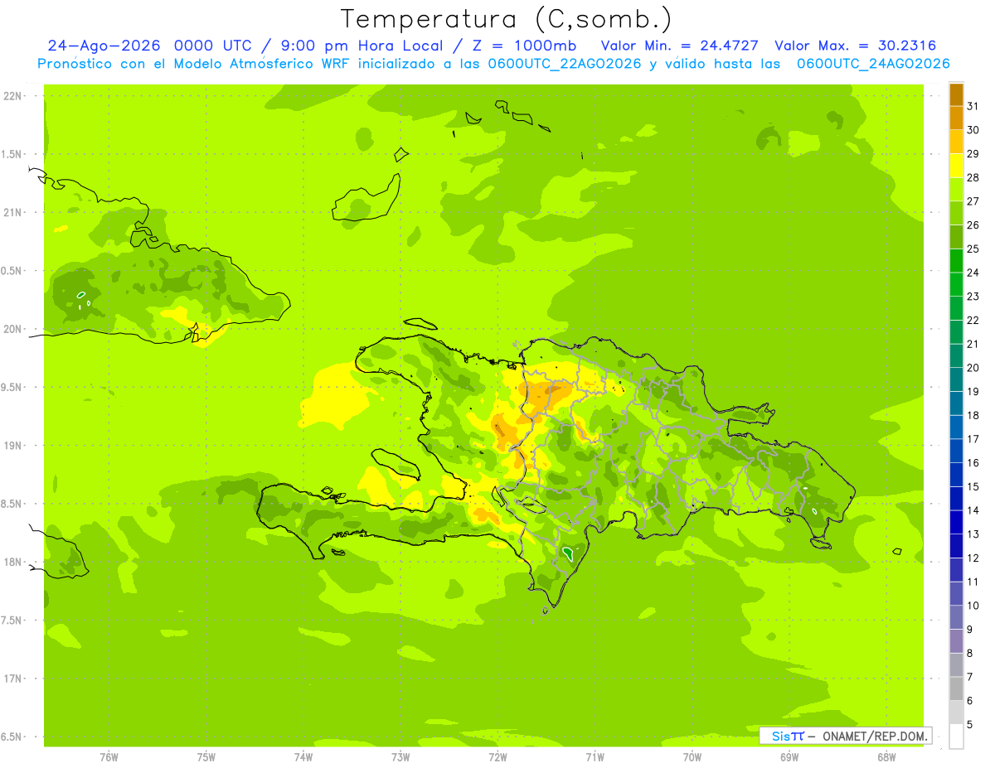The image size is (995, 768).
Task: Click the '0600UTC_24AGO2026' valid-until time text
Action: click(873, 64)
